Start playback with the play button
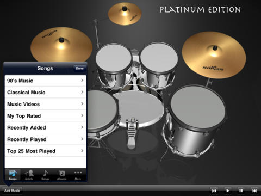261x196 pixels. [x=227, y=191]
